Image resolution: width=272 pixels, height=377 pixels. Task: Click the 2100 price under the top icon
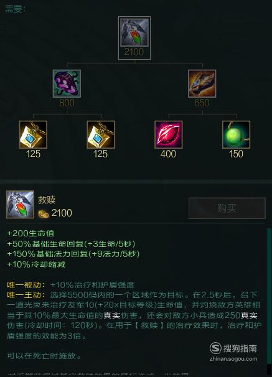(134, 52)
